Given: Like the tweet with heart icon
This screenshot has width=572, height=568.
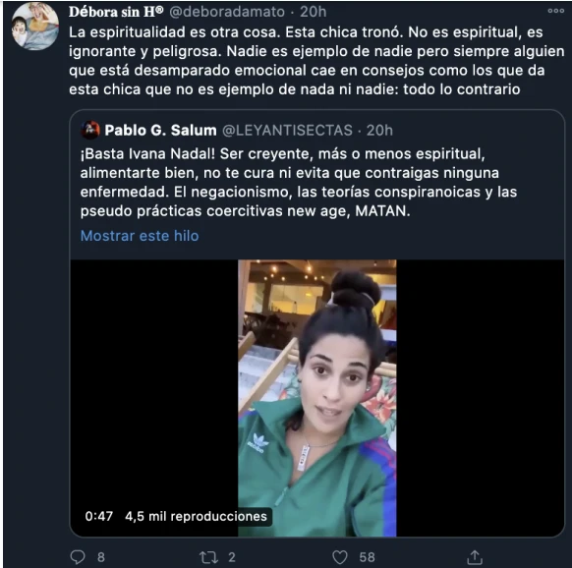Looking at the screenshot, I should pos(340,557).
